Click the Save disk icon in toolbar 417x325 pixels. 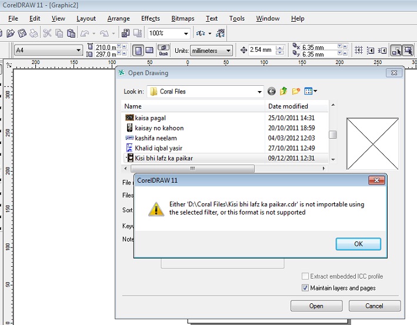[22, 33]
